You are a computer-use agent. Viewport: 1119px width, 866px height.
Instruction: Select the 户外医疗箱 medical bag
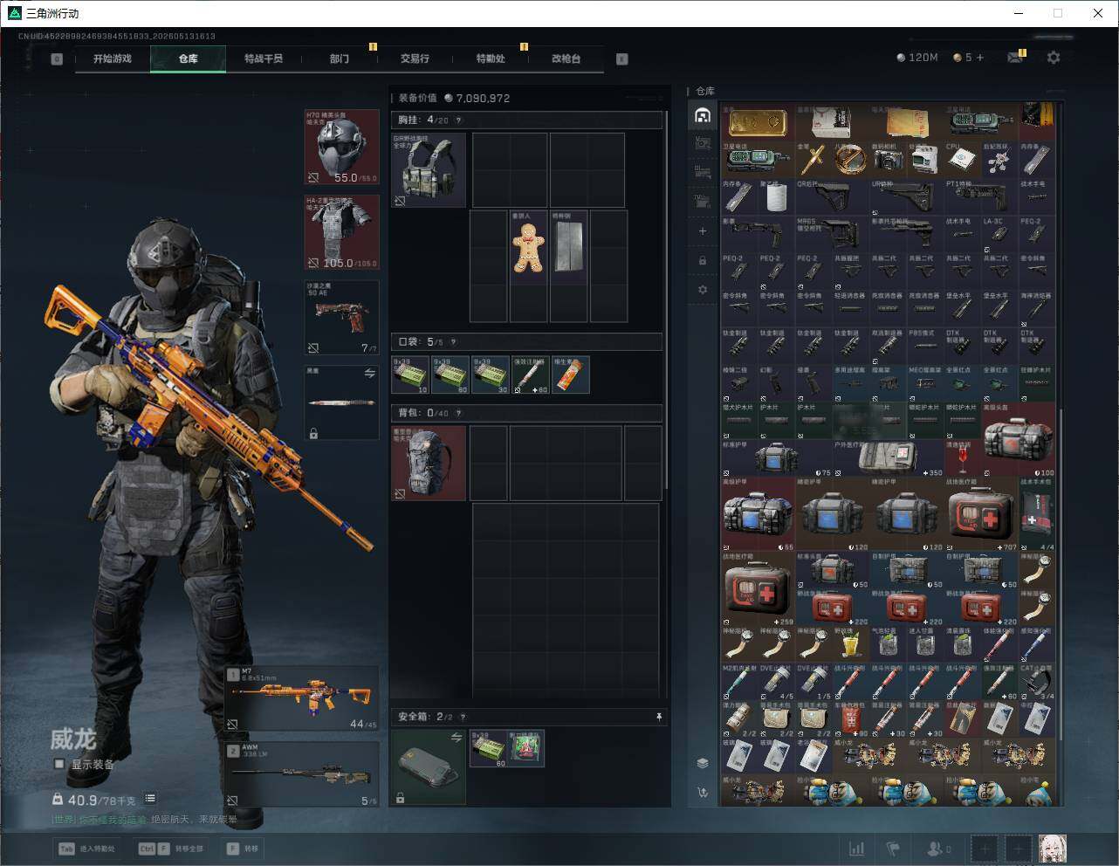[x=888, y=457]
